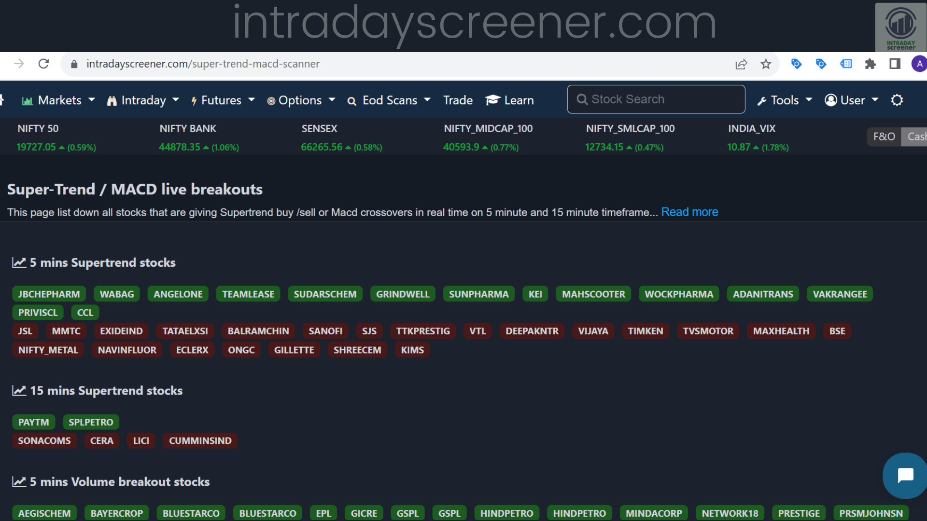
Task: Select the Intraday menu item
Action: (142, 100)
